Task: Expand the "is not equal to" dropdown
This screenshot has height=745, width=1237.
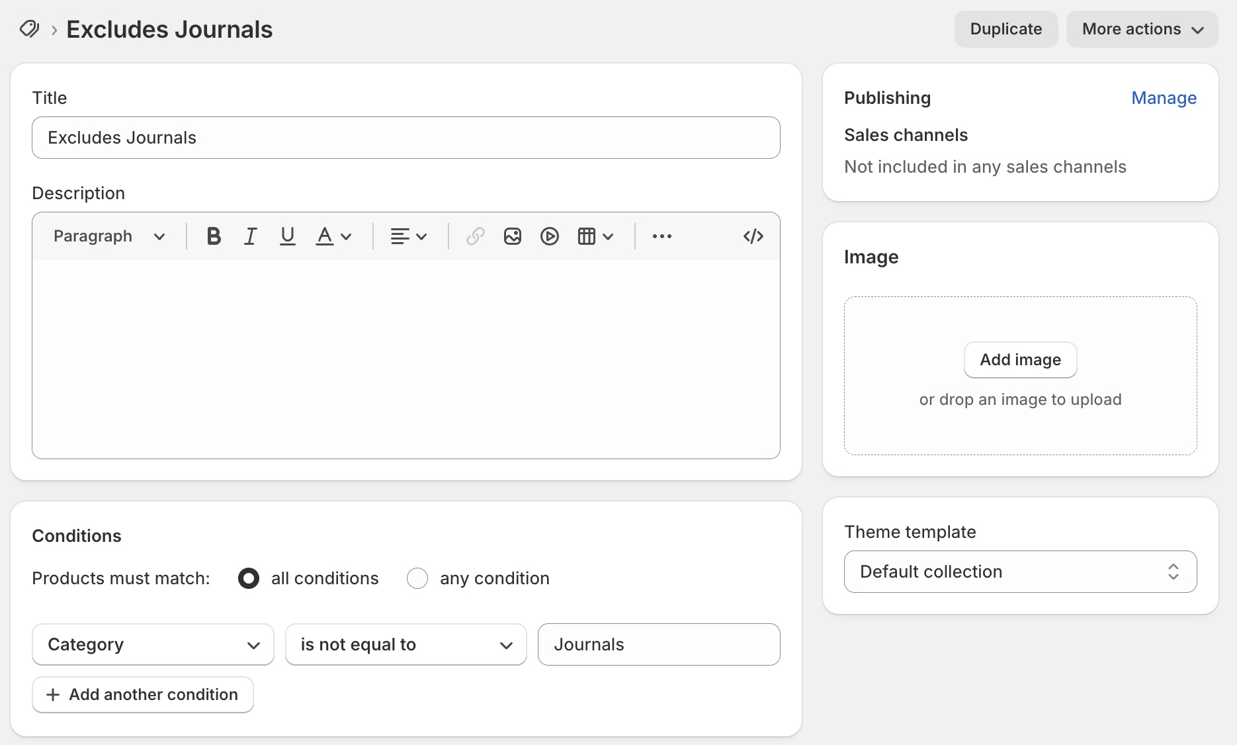Action: (405, 644)
